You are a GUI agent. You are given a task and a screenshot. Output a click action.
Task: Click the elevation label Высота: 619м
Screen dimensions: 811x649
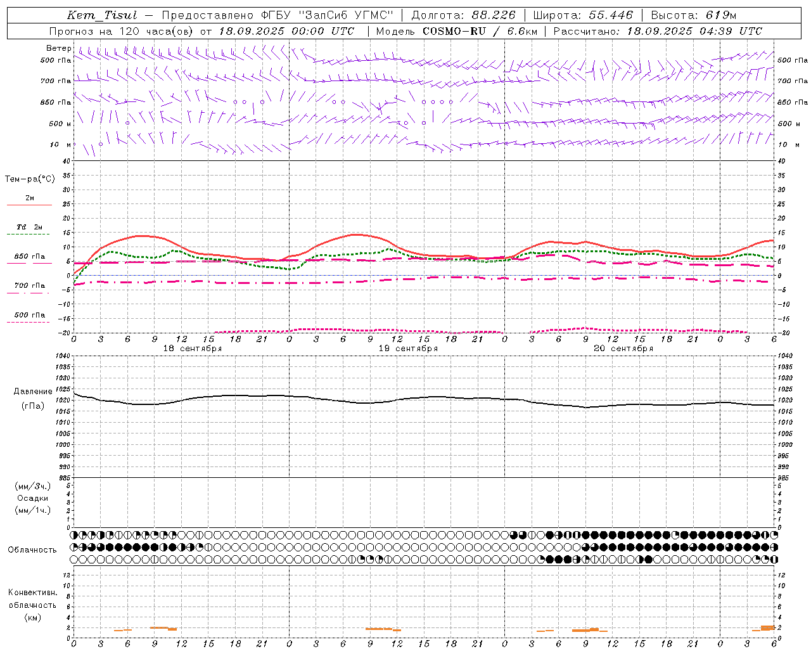click(694, 15)
